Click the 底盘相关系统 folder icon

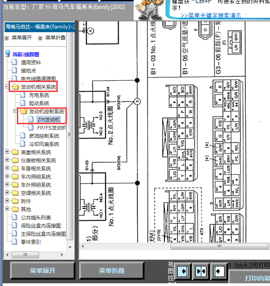[x=15, y=152]
